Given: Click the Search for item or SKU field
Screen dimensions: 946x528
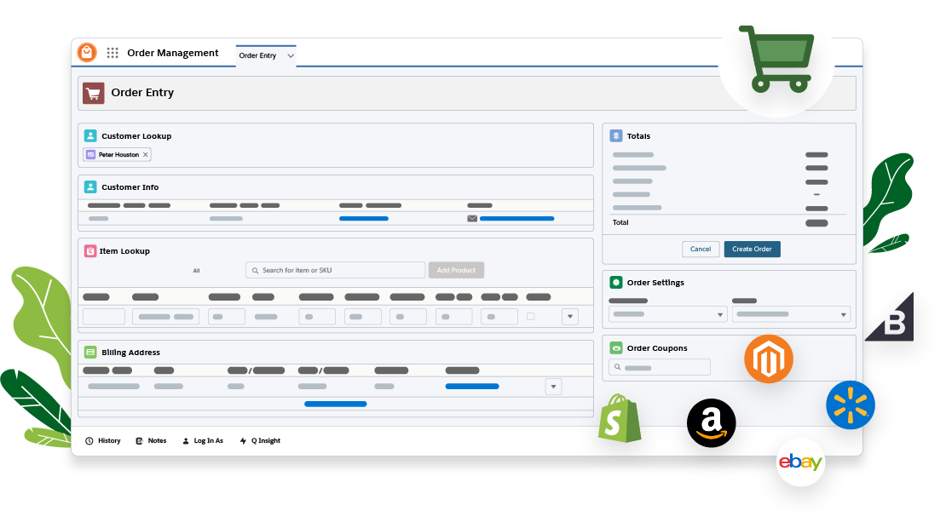Looking at the screenshot, I should [336, 270].
